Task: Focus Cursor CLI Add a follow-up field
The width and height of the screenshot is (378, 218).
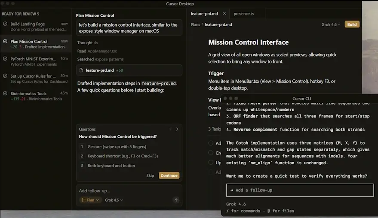Action: [300, 190]
